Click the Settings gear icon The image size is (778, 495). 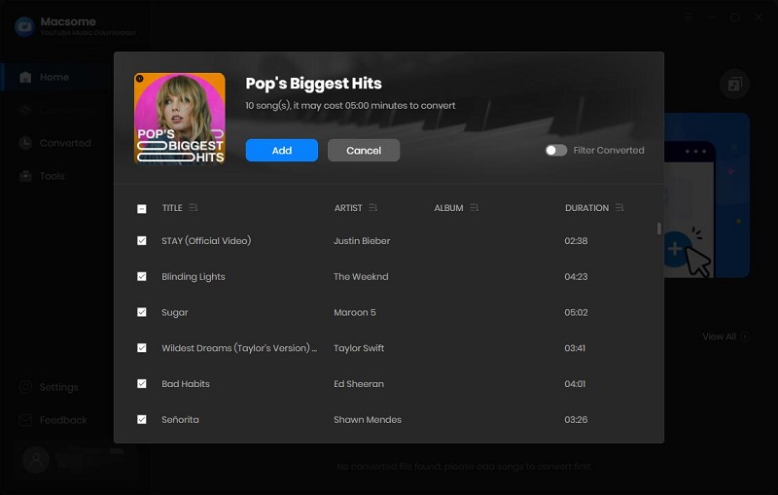(25, 387)
